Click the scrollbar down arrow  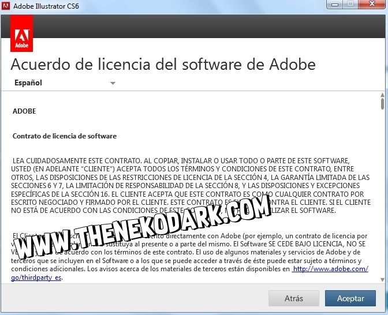pyautogui.click(x=382, y=280)
